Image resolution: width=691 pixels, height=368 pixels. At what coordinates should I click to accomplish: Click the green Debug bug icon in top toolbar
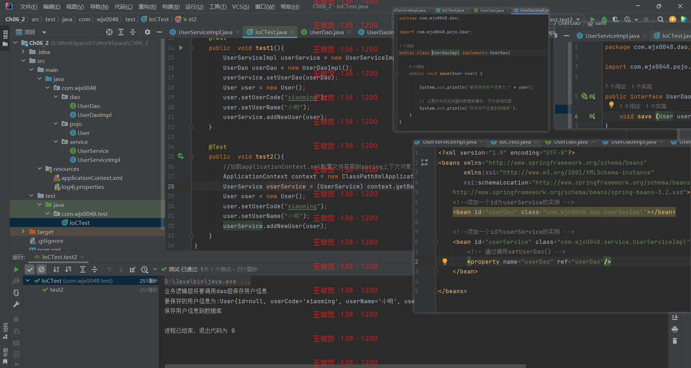pyautogui.click(x=604, y=19)
